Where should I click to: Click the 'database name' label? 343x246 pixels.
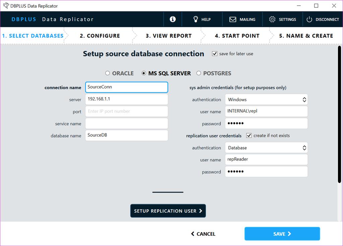(66, 136)
